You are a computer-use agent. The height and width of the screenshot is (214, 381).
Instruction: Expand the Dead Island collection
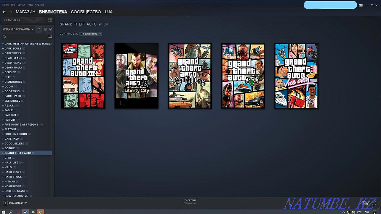3,58
